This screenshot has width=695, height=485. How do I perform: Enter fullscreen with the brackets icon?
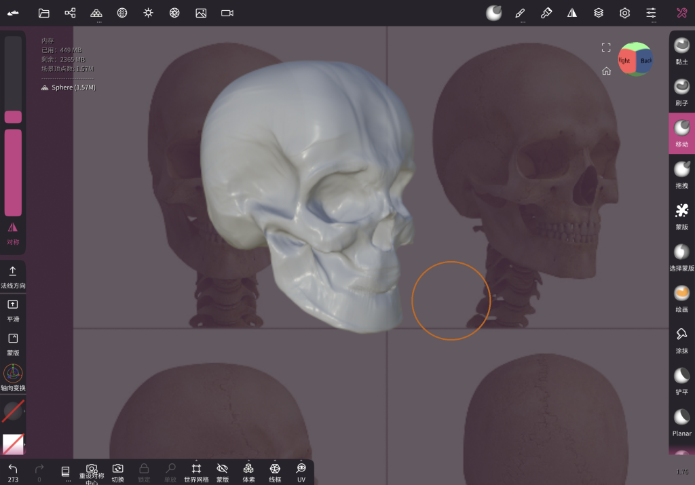(x=606, y=47)
